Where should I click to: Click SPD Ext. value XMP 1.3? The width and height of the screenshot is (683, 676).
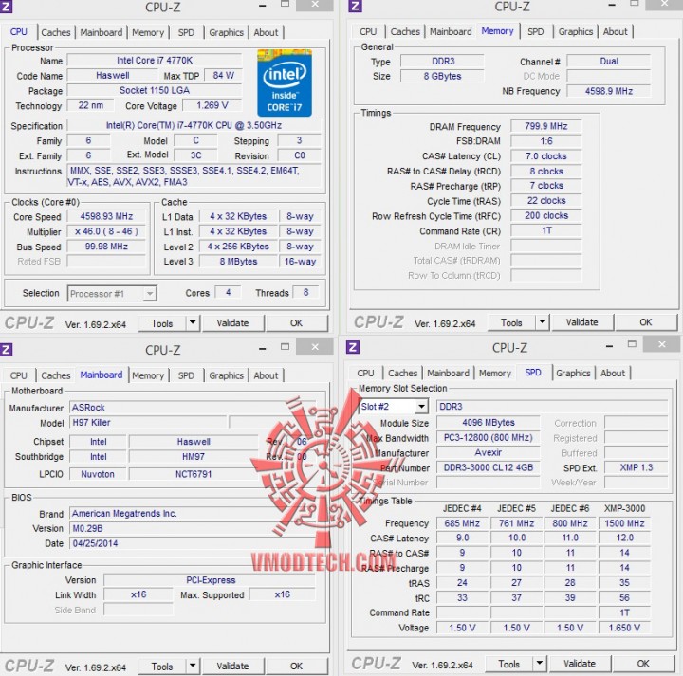[x=636, y=467]
